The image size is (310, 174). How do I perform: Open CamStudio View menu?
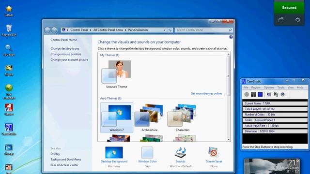(291, 87)
